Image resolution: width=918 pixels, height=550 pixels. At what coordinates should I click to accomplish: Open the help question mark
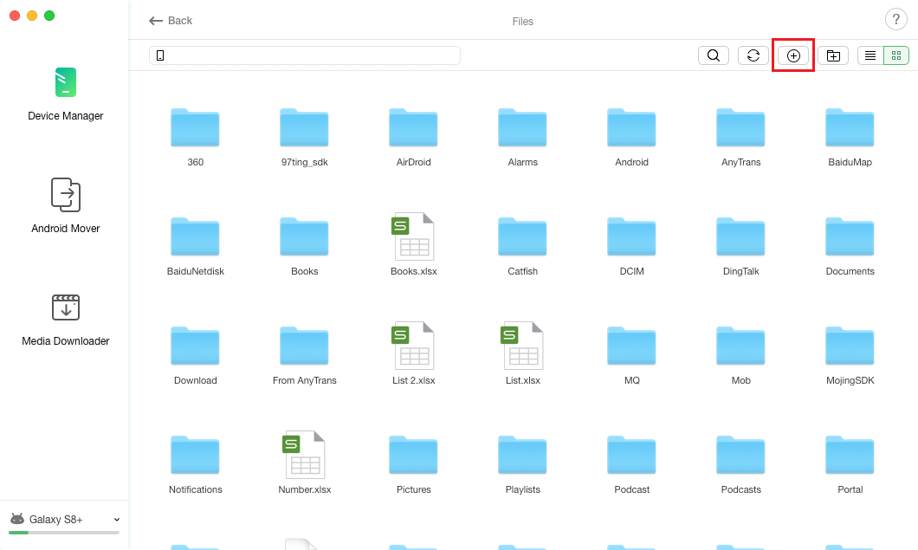[x=895, y=19]
